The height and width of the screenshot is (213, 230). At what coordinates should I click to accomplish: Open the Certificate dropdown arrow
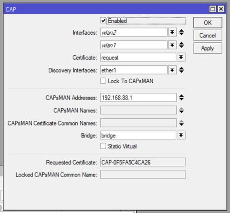[181, 57]
